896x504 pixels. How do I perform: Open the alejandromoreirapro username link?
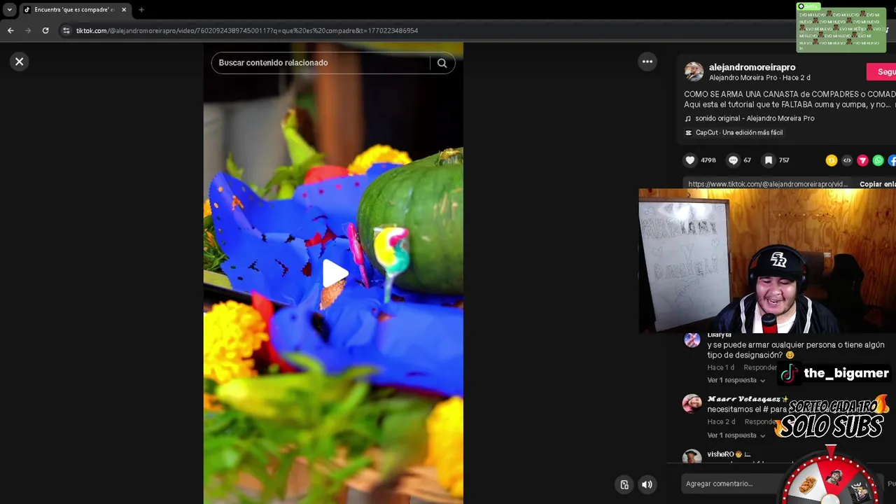tap(752, 67)
